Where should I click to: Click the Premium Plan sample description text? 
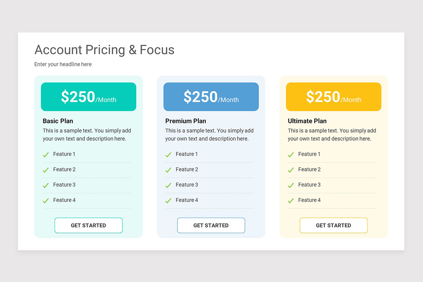(209, 135)
